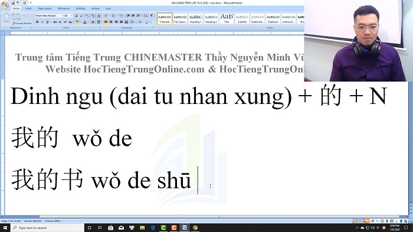
Task: Apply the Normal style
Action: [165, 19]
